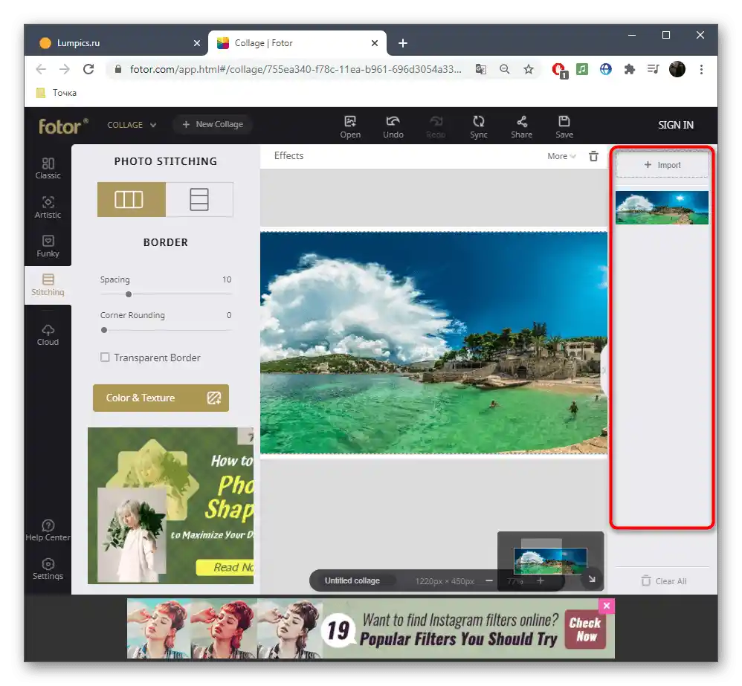Open Fotor Settings
The width and height of the screenshot is (742, 686).
click(x=48, y=569)
